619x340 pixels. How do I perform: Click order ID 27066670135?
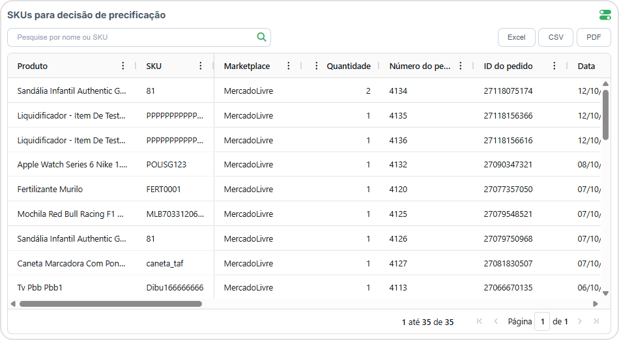pyautogui.click(x=508, y=287)
